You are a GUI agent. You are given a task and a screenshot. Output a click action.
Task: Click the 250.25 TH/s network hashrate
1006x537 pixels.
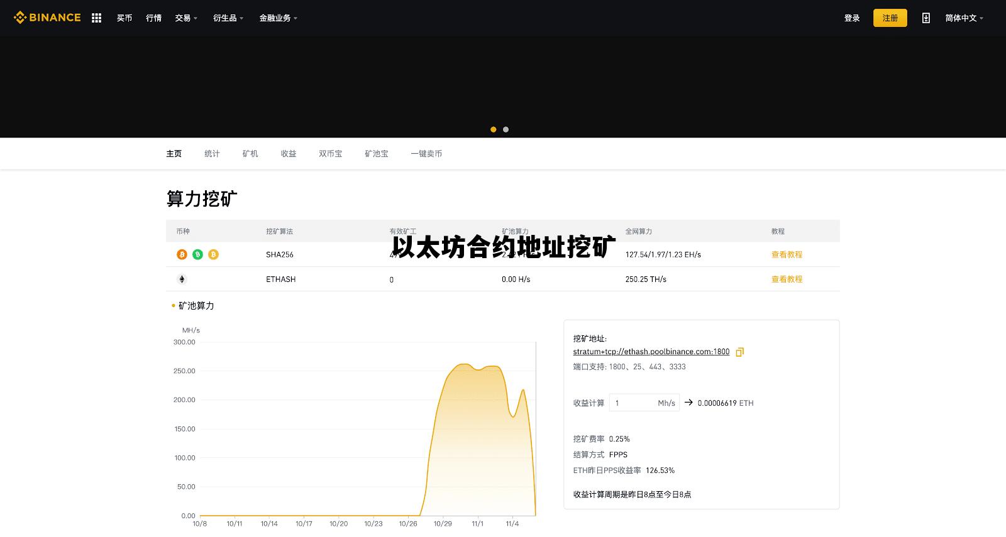coord(646,279)
